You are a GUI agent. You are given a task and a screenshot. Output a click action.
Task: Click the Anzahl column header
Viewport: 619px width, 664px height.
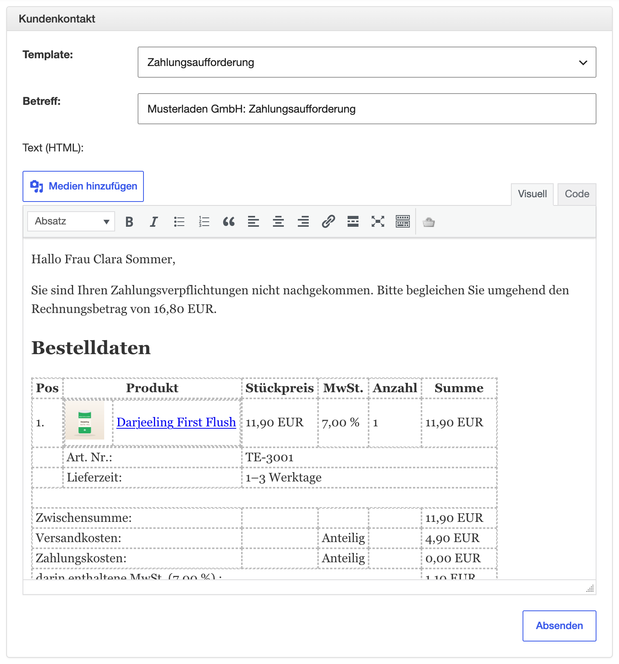[x=395, y=388]
